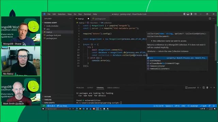
Task: Click the unsaved dot on main.js tab
Action: pyautogui.click(x=88, y=19)
